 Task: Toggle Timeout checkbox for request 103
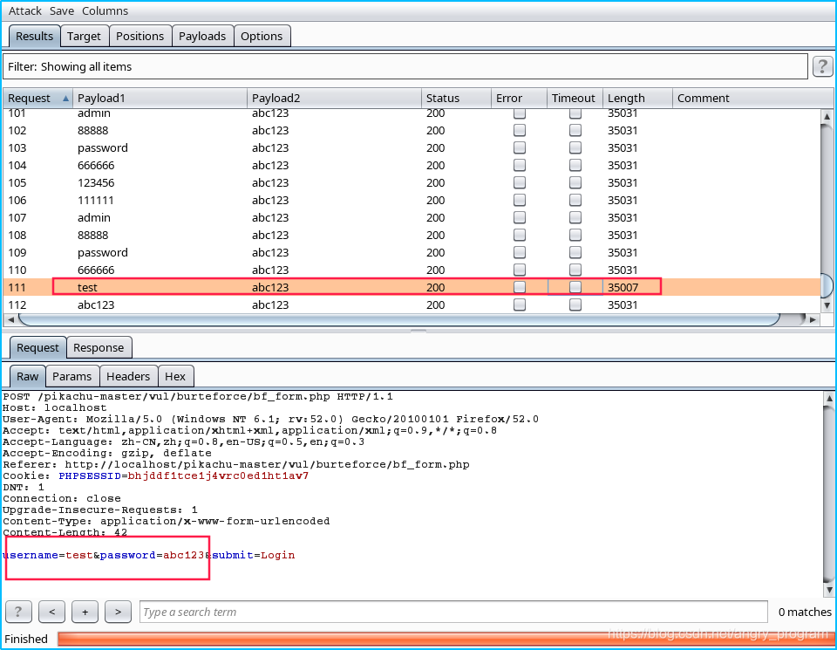point(575,148)
